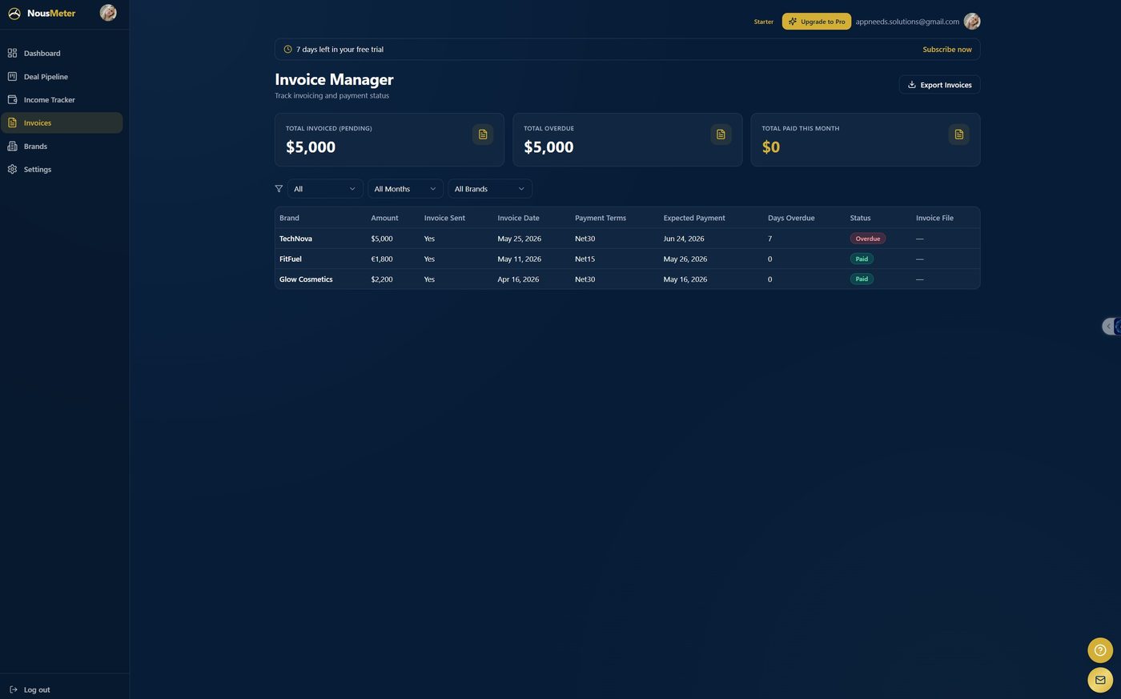The height and width of the screenshot is (699, 1121).
Task: Click the Paid badge in FitFuel row
Action: pos(862,259)
